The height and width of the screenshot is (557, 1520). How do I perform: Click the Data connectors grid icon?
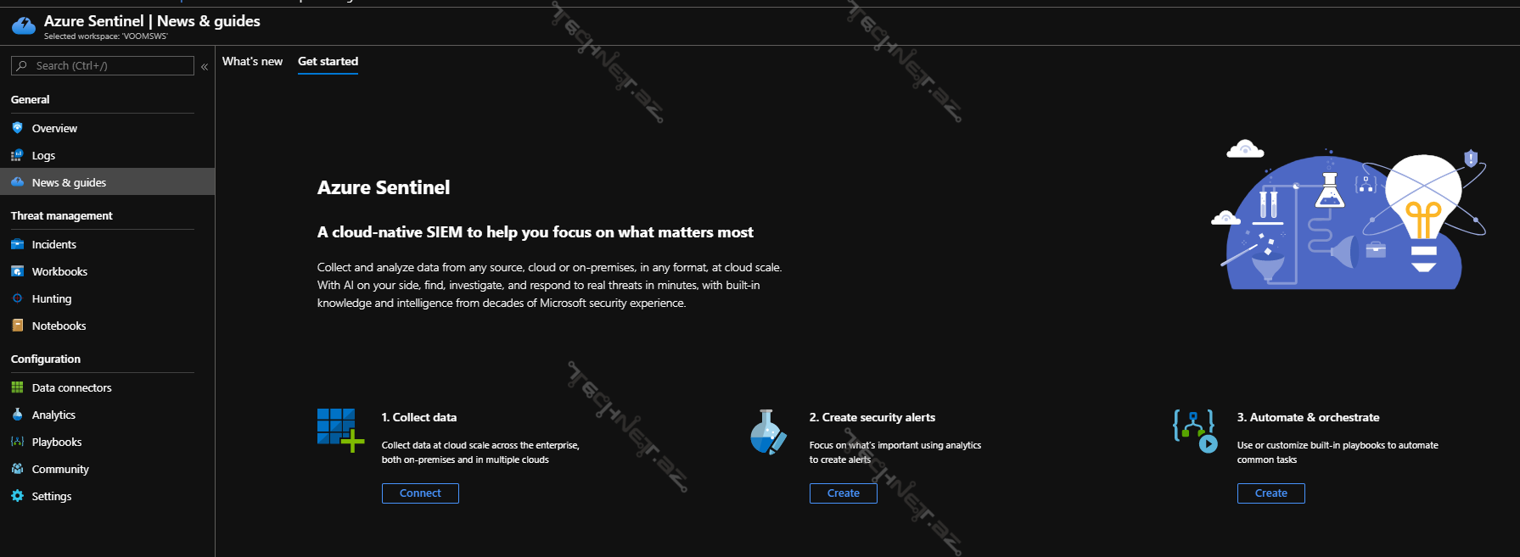17,387
